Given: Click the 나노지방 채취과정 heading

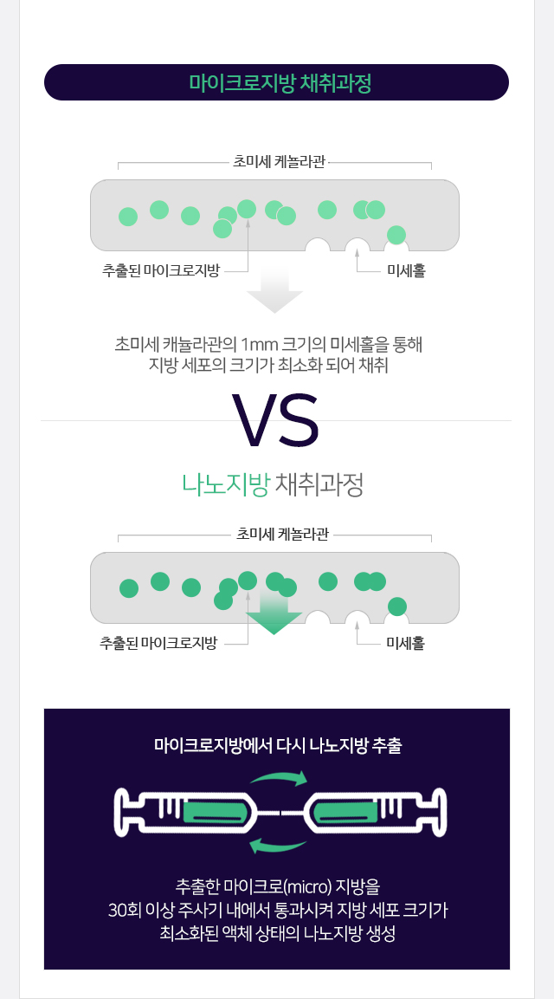Looking at the screenshot, I should point(273,485).
